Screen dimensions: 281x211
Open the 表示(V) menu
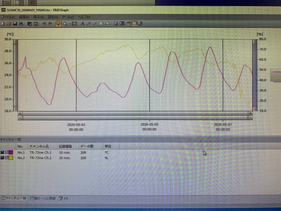point(38,17)
